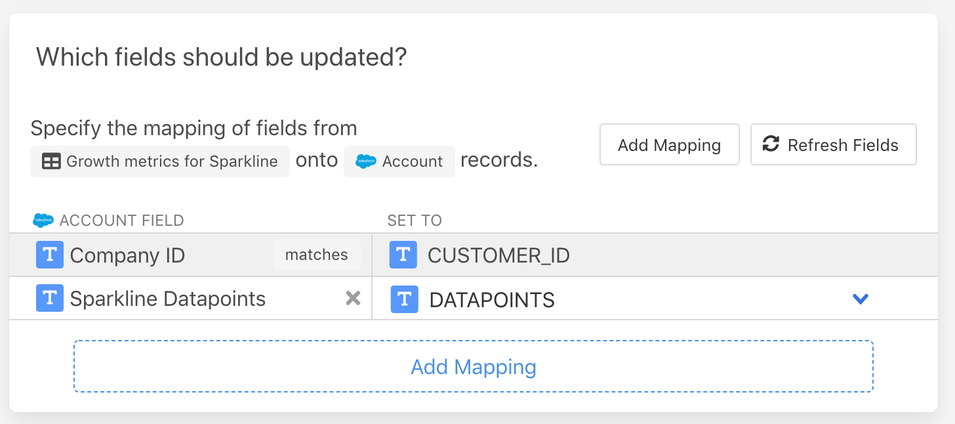The width and height of the screenshot is (955, 424).
Task: Click Salesforce cloud icon in Account chip
Action: pyautogui.click(x=365, y=161)
